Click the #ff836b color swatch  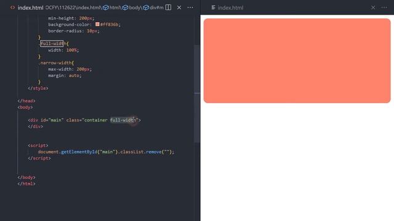[97, 25]
